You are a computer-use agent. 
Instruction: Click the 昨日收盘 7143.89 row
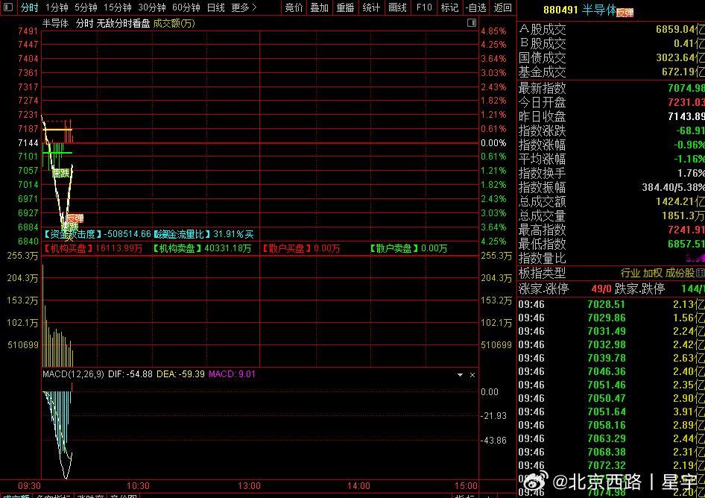point(611,116)
